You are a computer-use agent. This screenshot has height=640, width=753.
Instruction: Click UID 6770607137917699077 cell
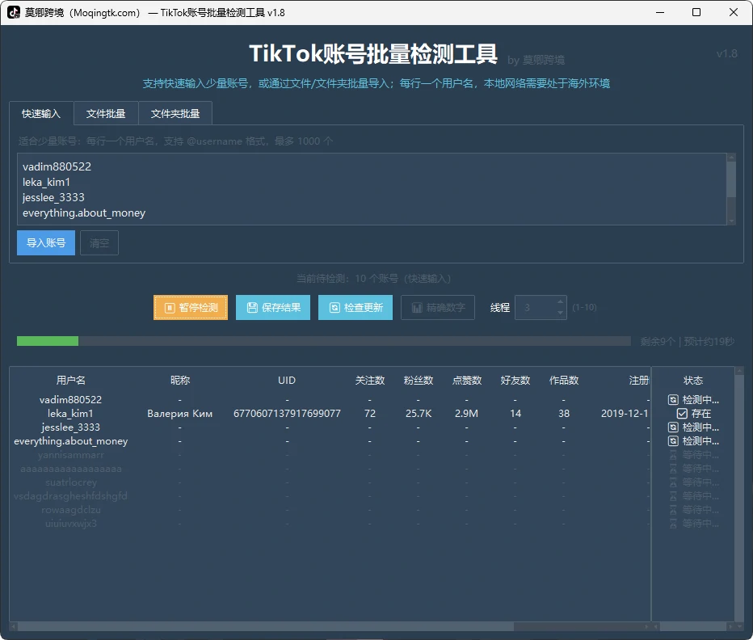coord(287,414)
